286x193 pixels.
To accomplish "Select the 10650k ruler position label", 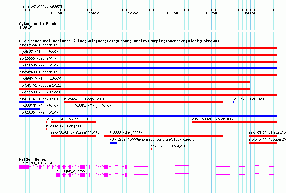I will coord(133,13).
